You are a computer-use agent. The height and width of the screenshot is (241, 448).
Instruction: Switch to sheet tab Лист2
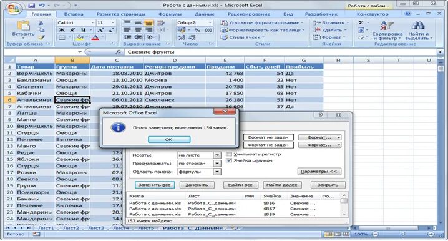point(71,228)
